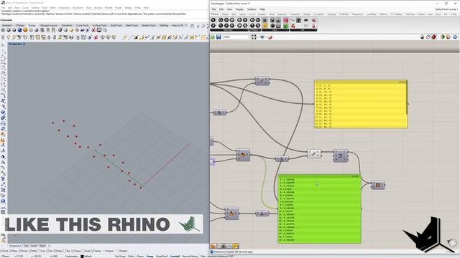Toggle Gumball in the Rhino status bar
460x258 pixels.
coord(175,257)
